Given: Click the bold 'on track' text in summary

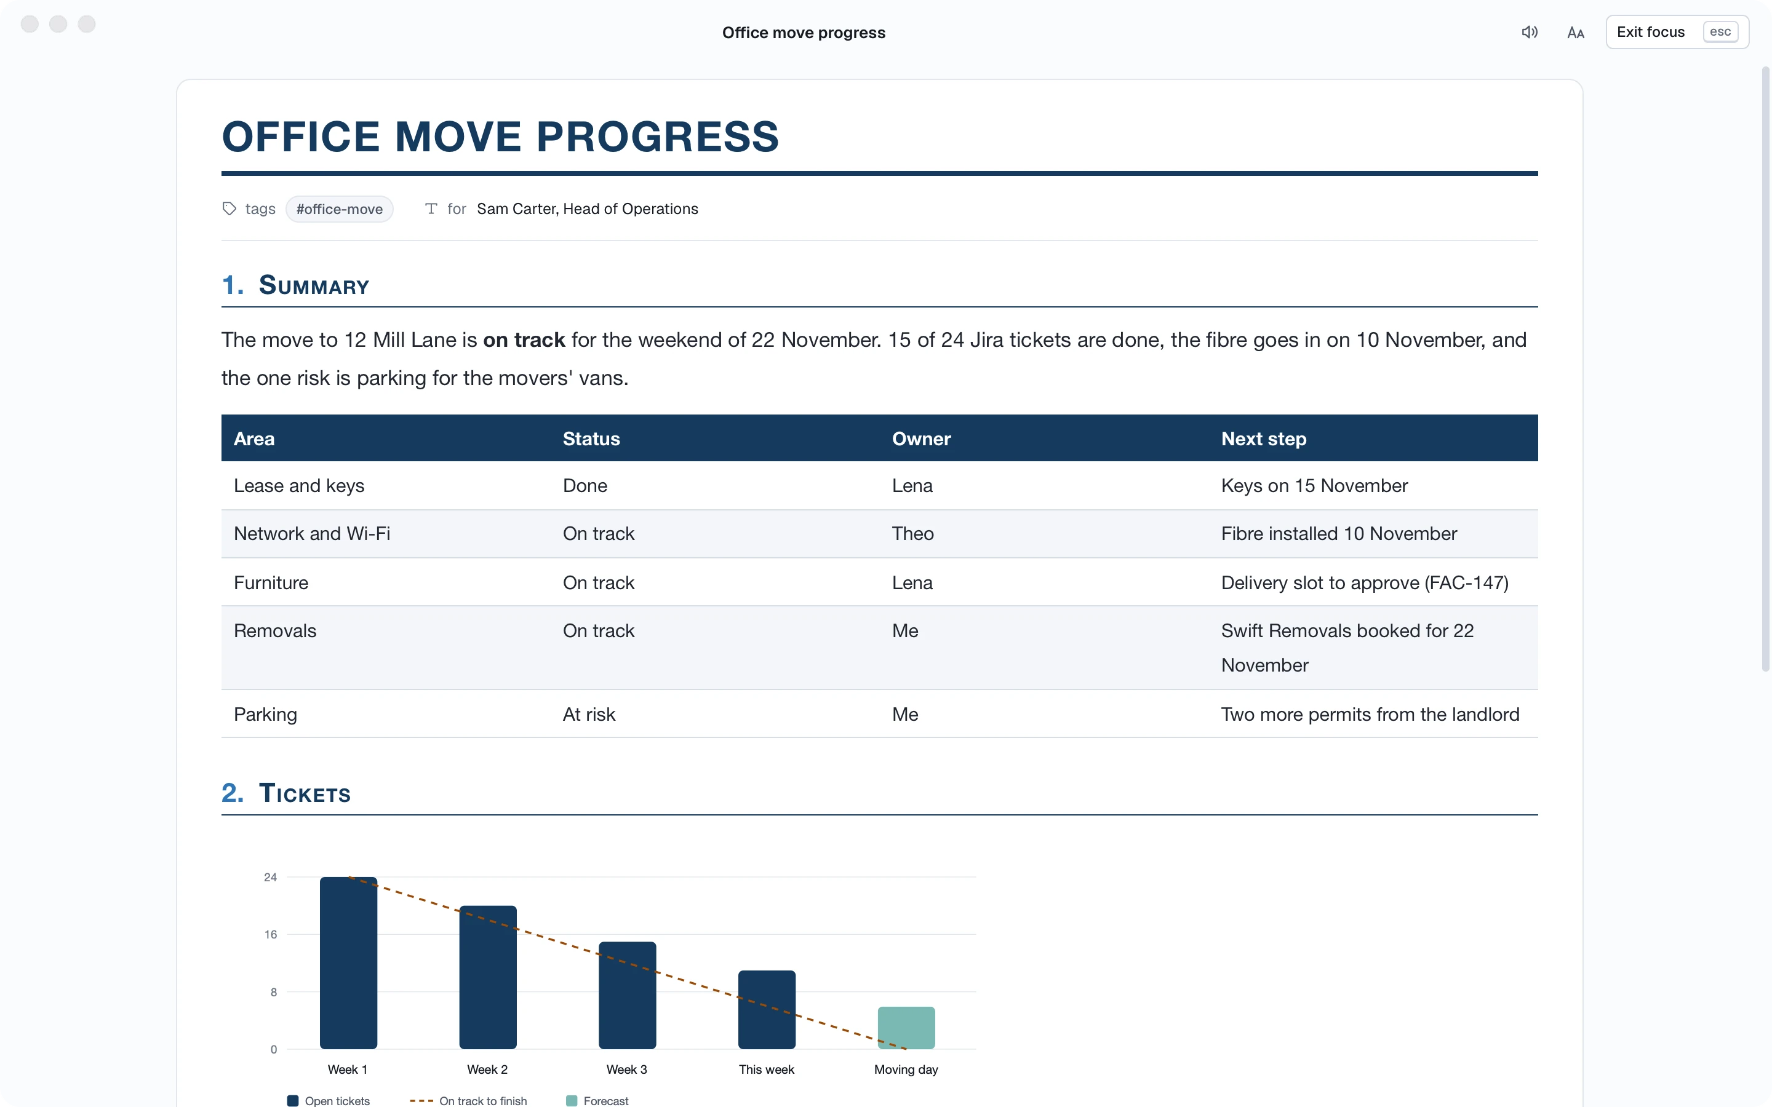Looking at the screenshot, I should click(x=524, y=339).
